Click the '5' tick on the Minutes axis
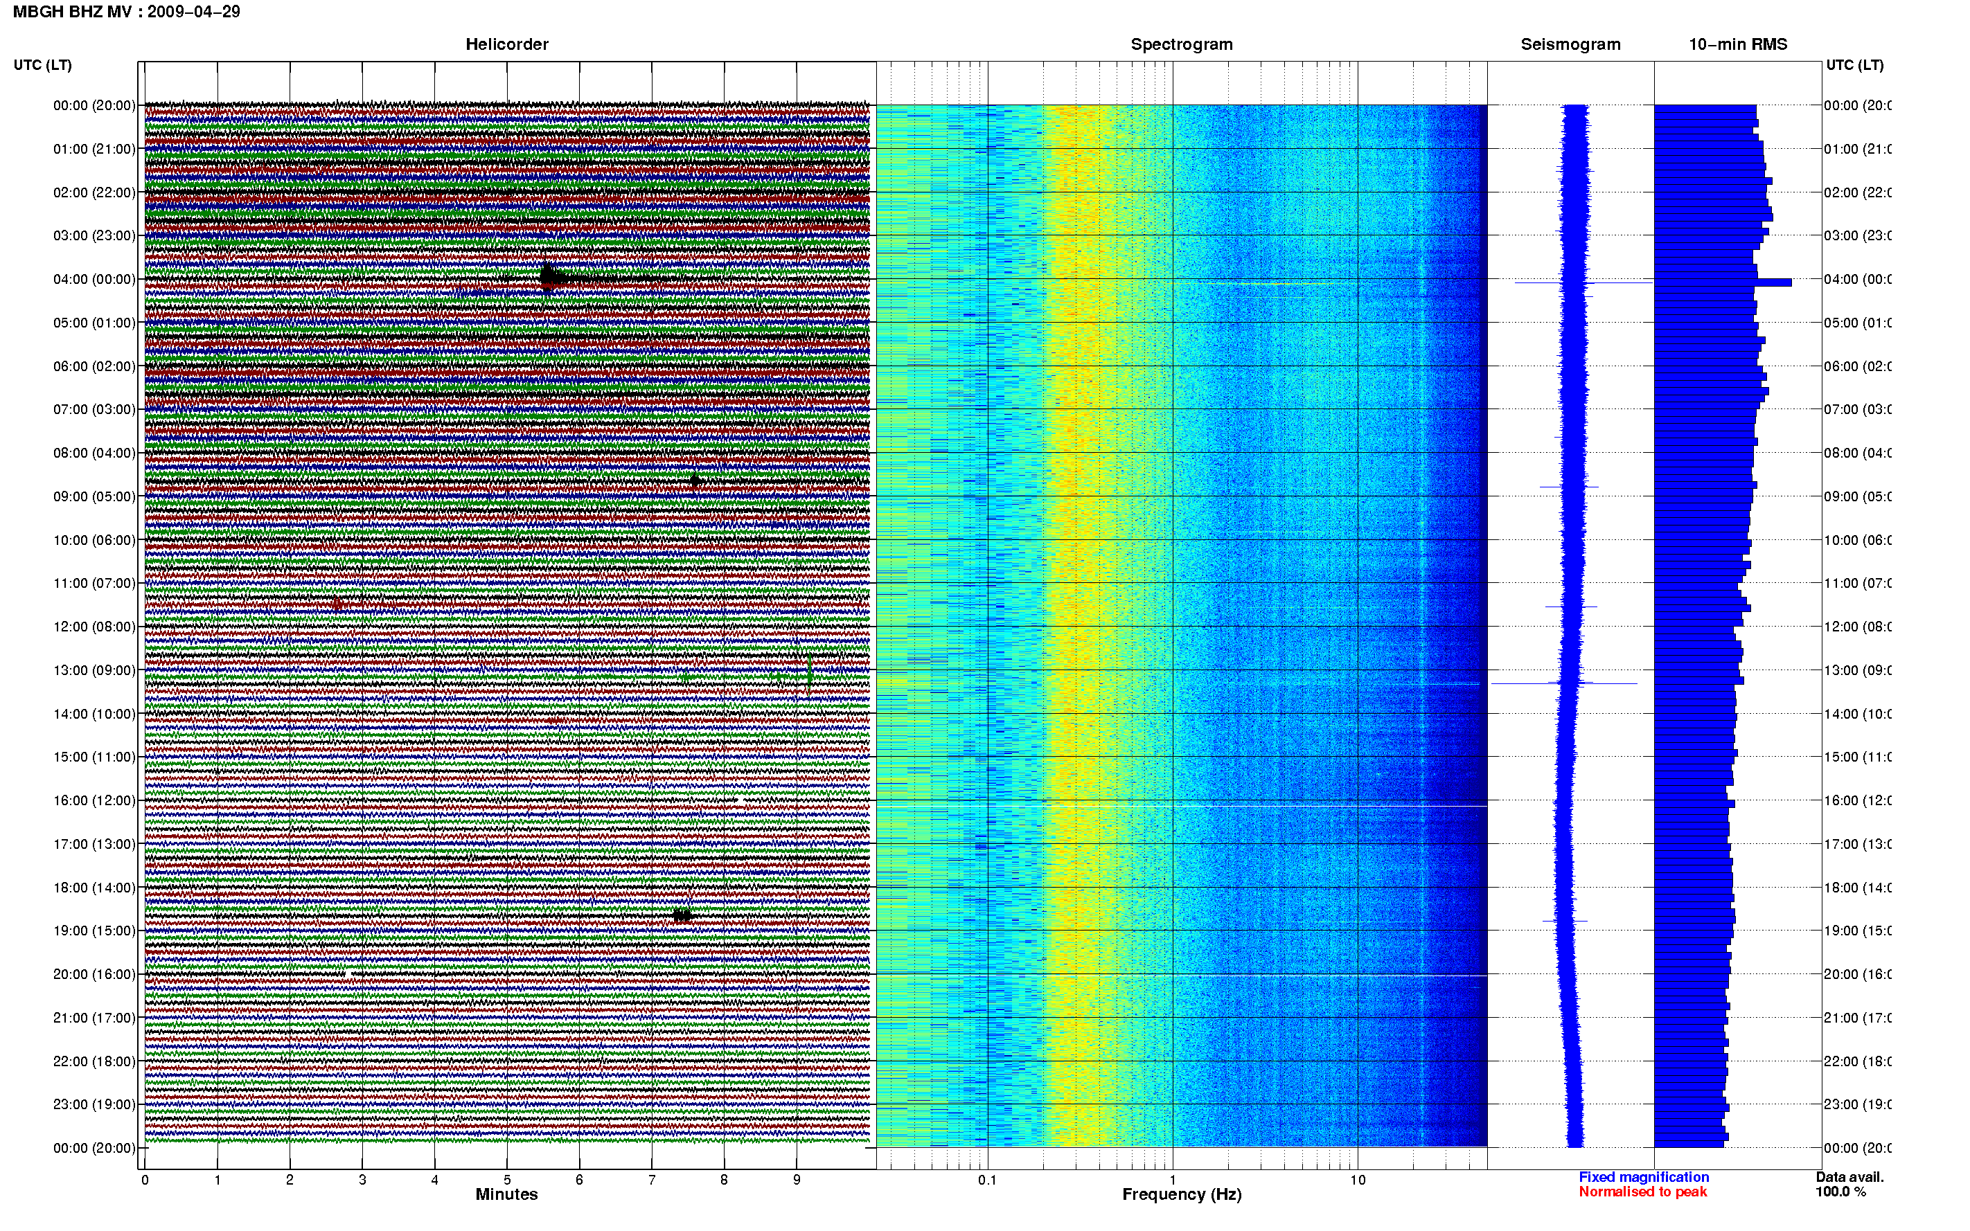 pyautogui.click(x=506, y=1180)
